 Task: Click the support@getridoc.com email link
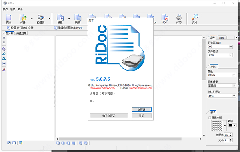pos(140,88)
